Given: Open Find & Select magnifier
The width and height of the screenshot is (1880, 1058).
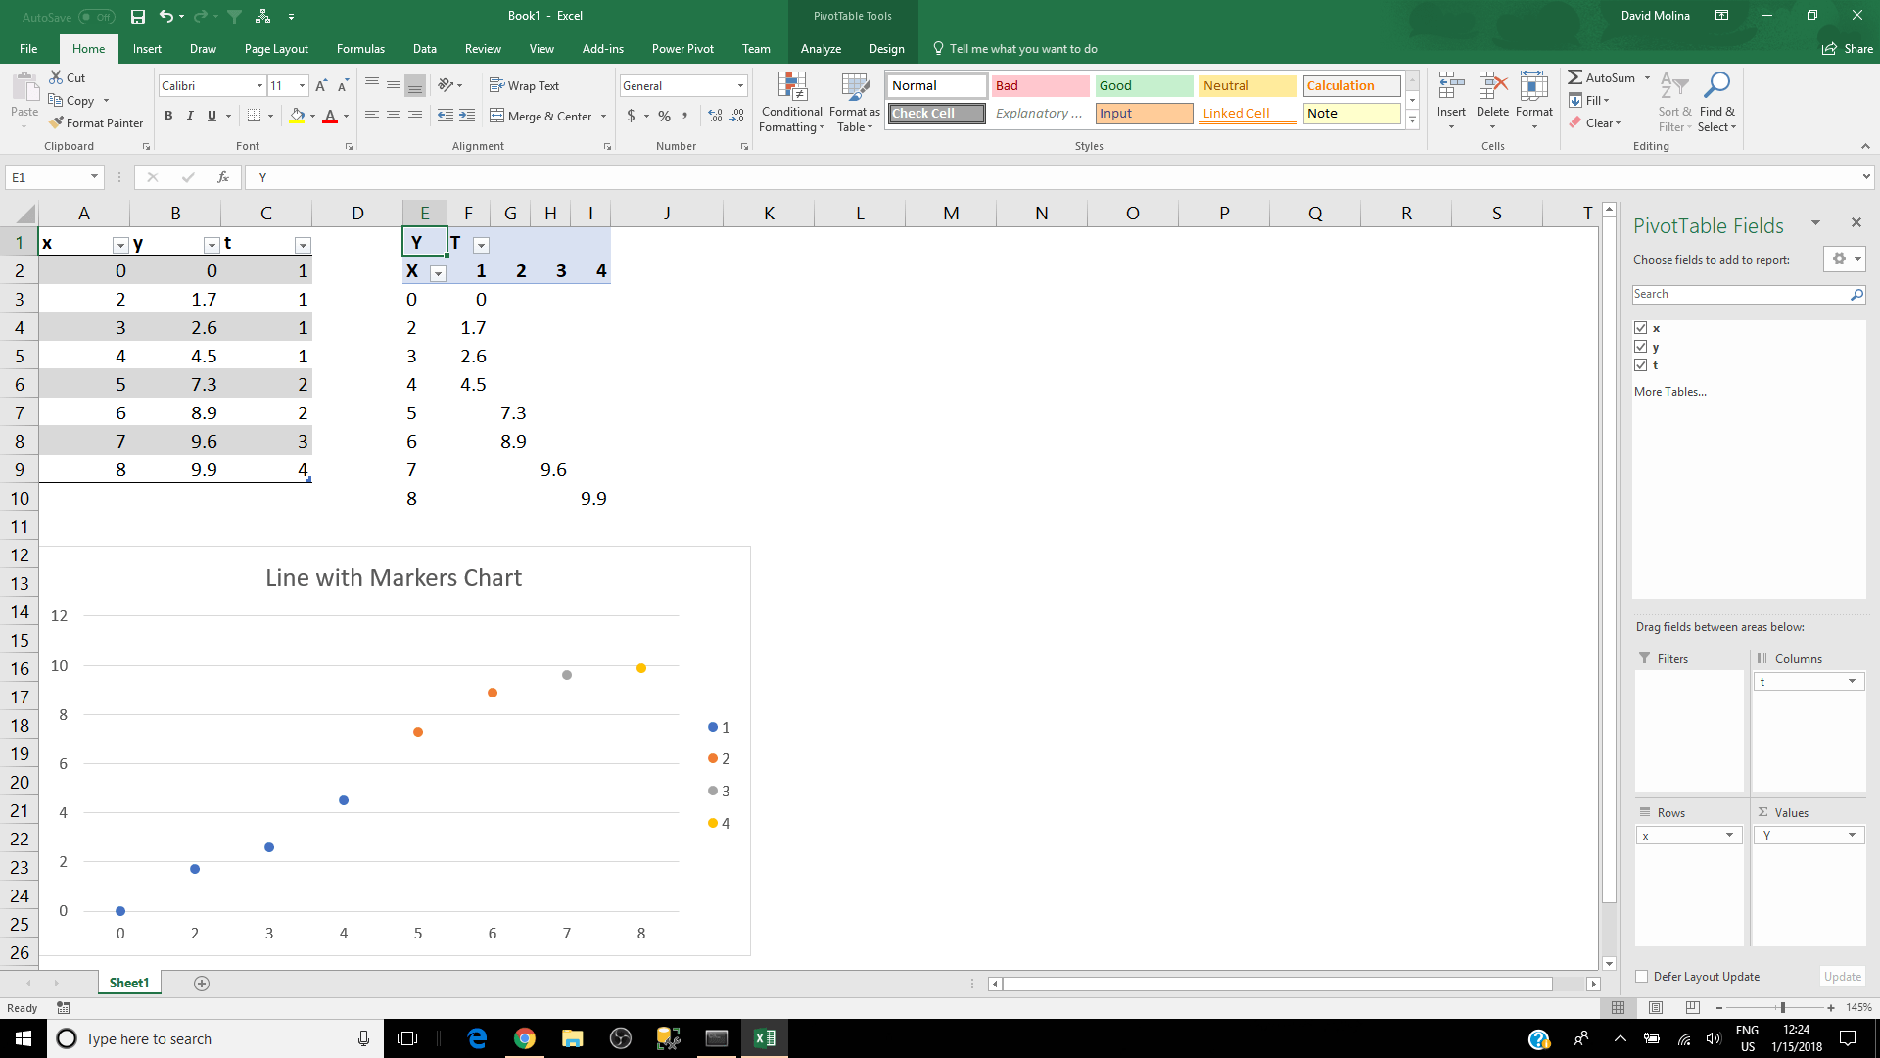Looking at the screenshot, I should pos(1716,86).
